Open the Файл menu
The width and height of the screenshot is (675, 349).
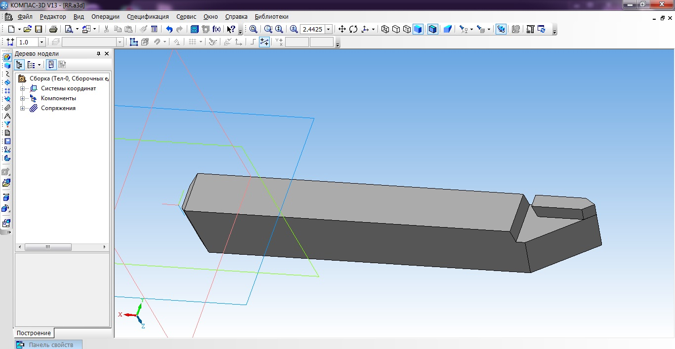(25, 17)
